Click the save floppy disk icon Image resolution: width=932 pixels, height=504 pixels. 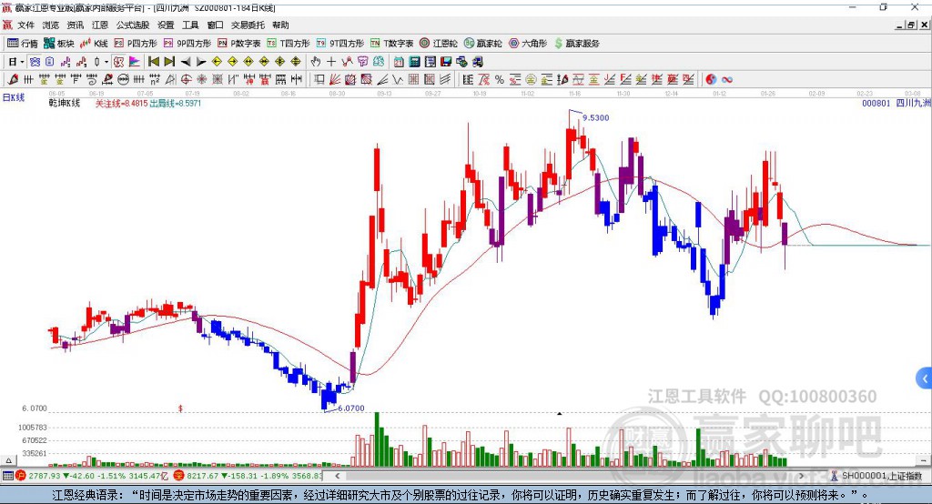coord(446,62)
